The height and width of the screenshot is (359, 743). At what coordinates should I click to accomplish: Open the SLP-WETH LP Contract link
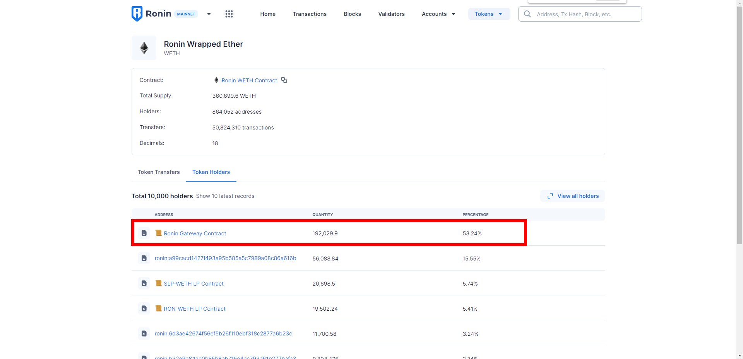[193, 284]
